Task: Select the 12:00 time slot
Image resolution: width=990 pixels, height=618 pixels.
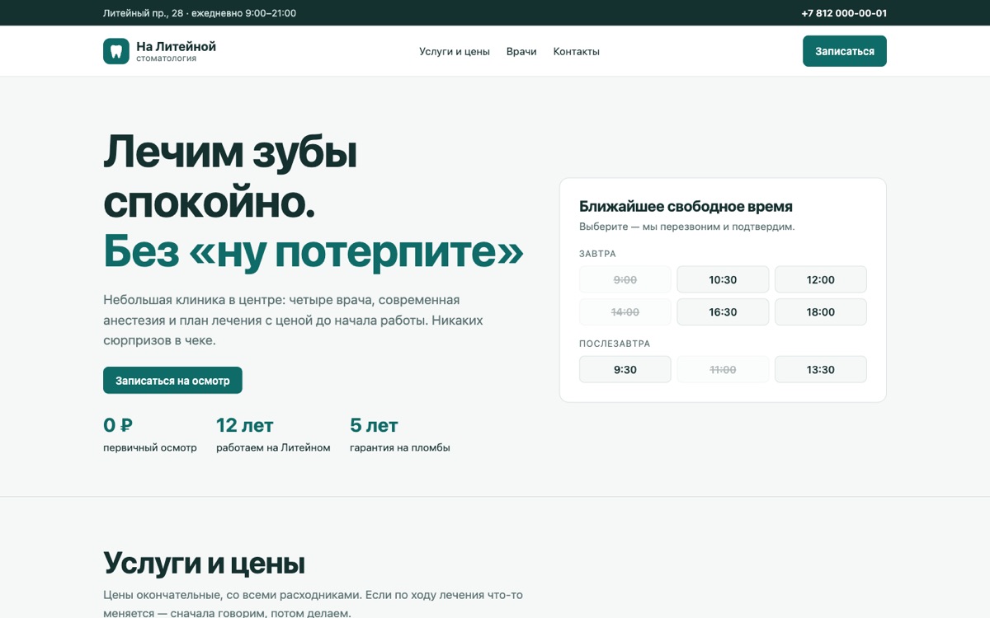Action: pos(821,279)
